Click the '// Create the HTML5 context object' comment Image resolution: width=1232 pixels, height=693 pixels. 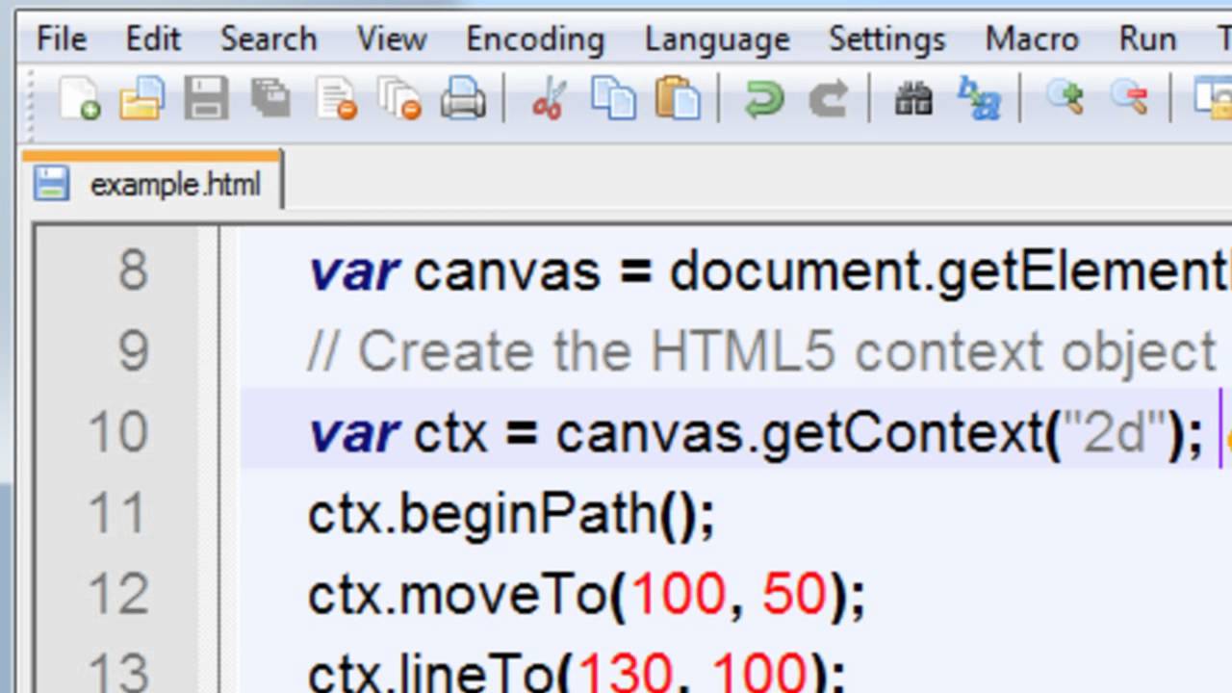(762, 353)
